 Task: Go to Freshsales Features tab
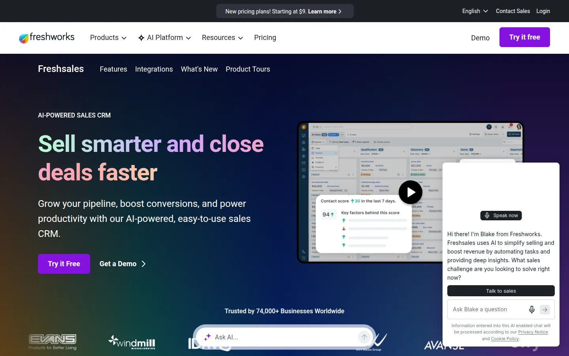coord(113,69)
